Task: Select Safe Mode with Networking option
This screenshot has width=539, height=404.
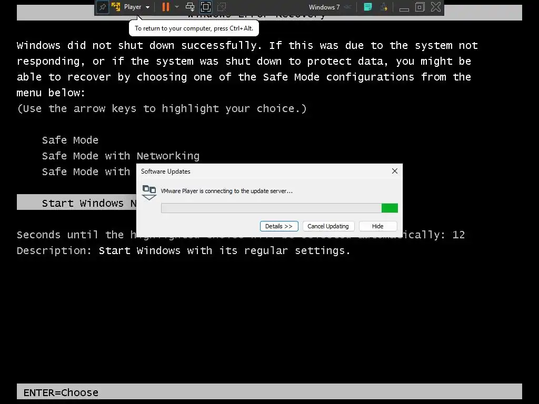Action: coord(121,156)
